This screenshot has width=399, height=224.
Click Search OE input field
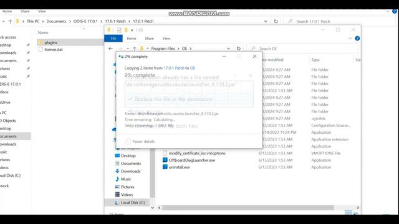coord(302,49)
